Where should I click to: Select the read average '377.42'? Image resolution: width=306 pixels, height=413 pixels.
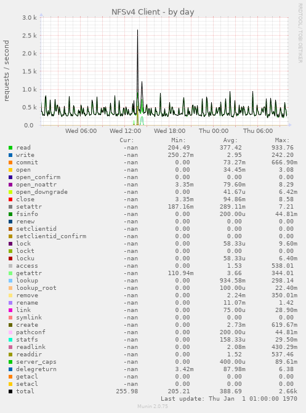click(231, 148)
